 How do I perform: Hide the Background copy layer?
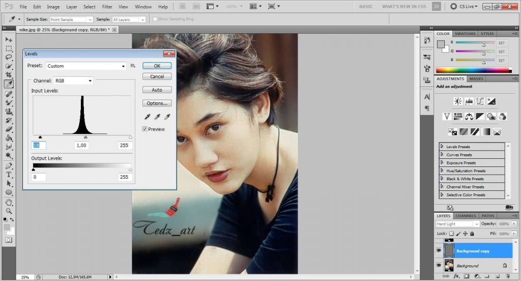tap(439, 250)
